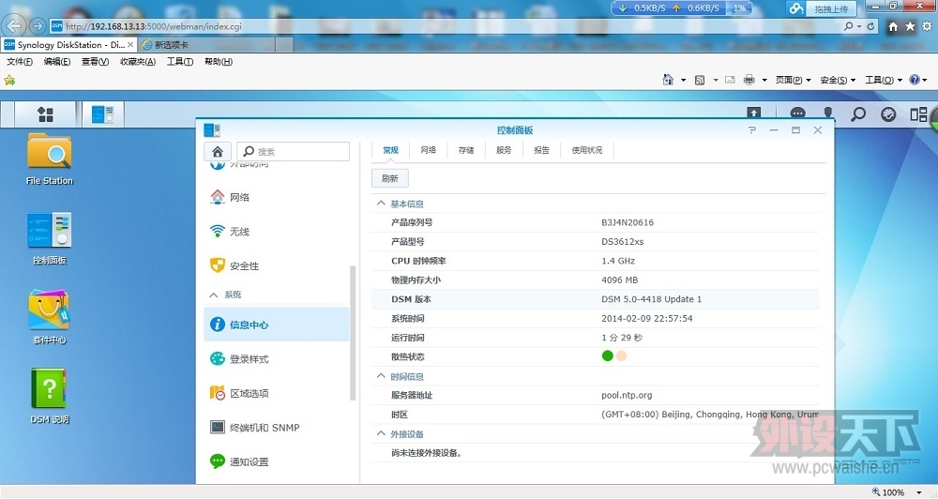Click the DS3612xs model value
The image size is (938, 499).
pyautogui.click(x=623, y=242)
